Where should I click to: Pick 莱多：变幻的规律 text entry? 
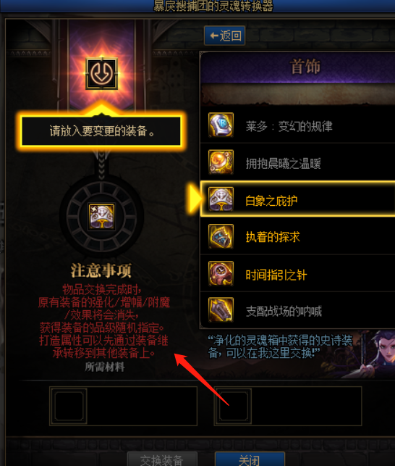[x=289, y=126]
